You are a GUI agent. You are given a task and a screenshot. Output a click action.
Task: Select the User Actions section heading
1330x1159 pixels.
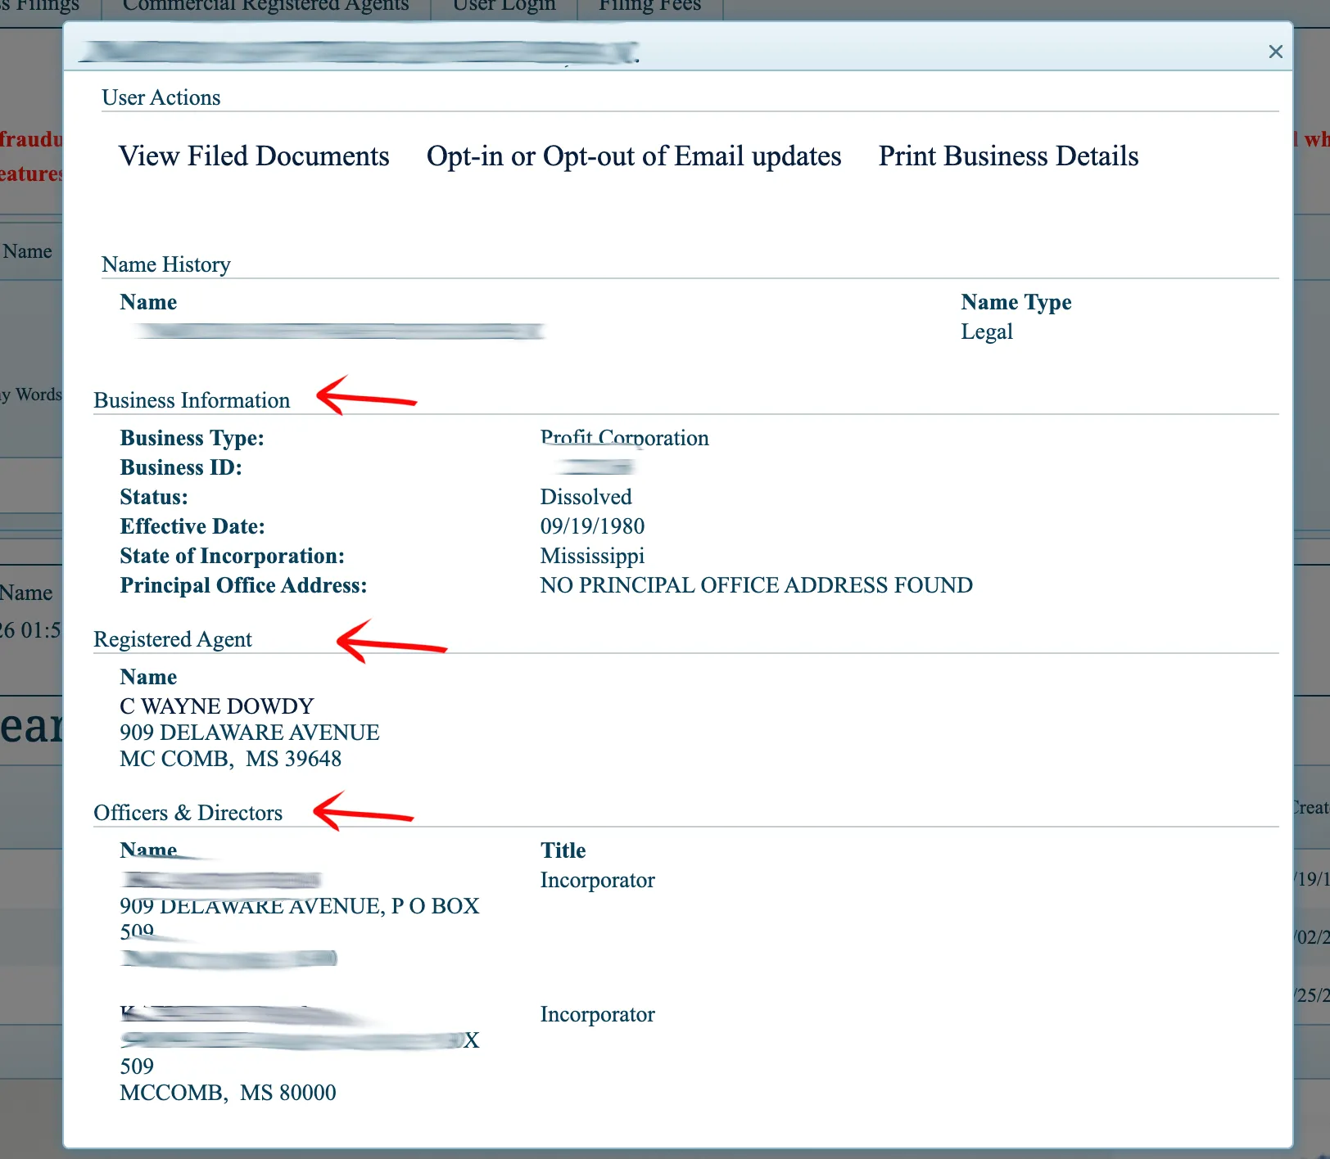[x=161, y=97]
